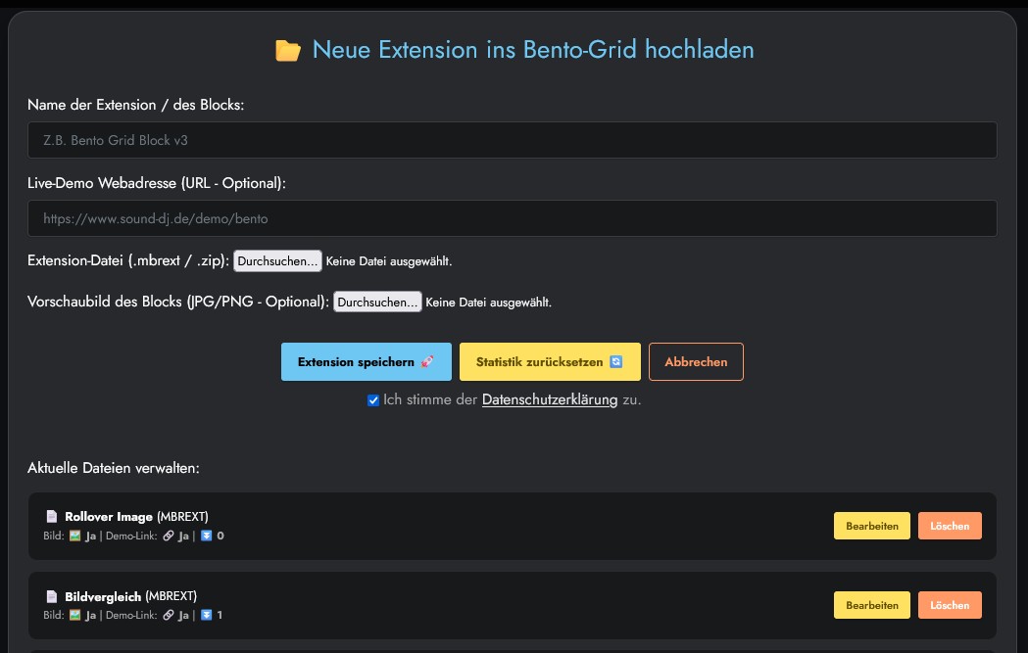Click Statistik zurücksetzen button

[x=550, y=361]
